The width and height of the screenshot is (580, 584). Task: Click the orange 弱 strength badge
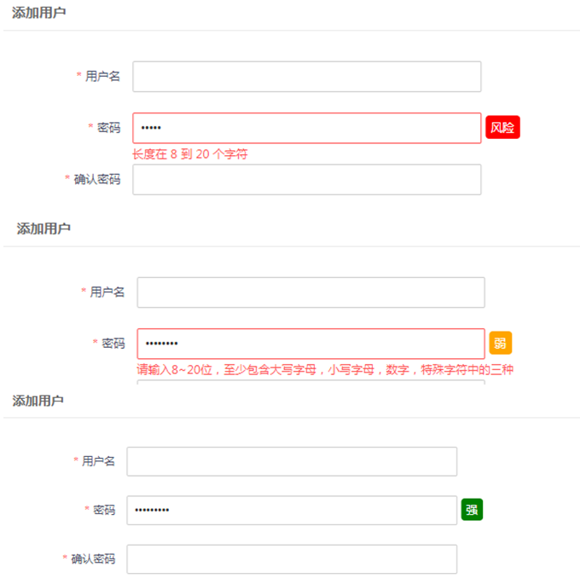click(500, 343)
